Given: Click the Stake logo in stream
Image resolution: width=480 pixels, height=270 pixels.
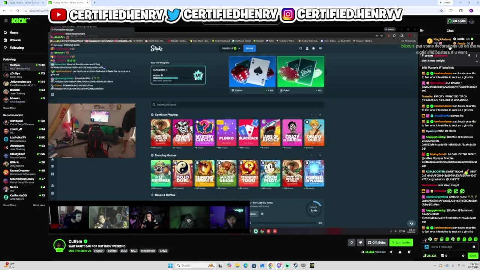Looking at the screenshot, I should [x=156, y=48].
